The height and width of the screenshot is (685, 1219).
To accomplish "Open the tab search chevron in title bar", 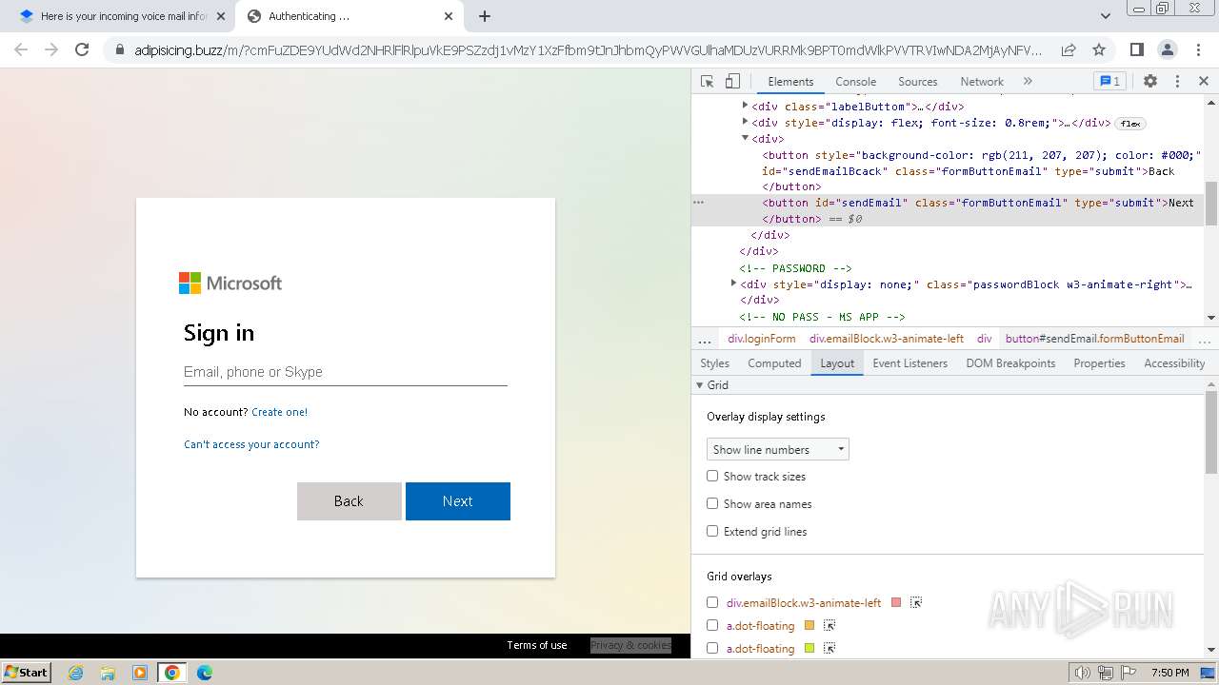I will tap(1105, 16).
